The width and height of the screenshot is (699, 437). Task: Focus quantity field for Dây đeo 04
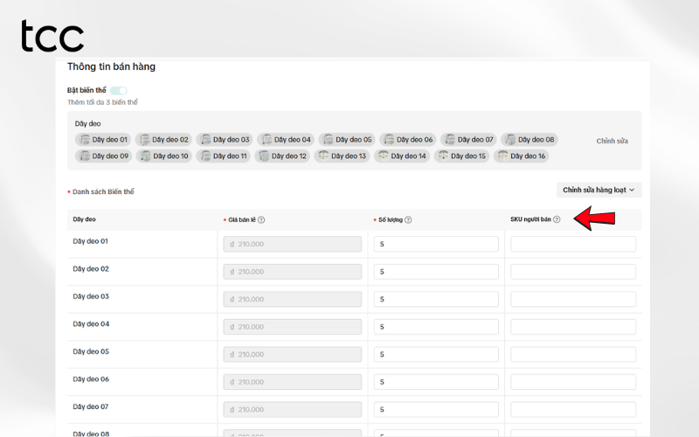click(x=436, y=327)
